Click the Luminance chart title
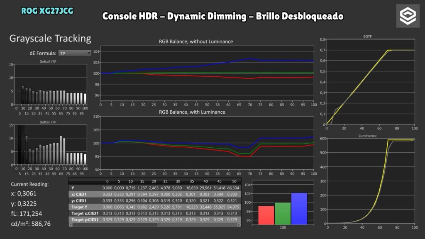425x239 pixels. point(368,136)
